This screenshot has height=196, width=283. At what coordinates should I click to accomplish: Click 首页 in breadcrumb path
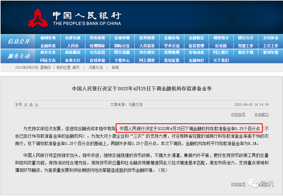pos(76,68)
